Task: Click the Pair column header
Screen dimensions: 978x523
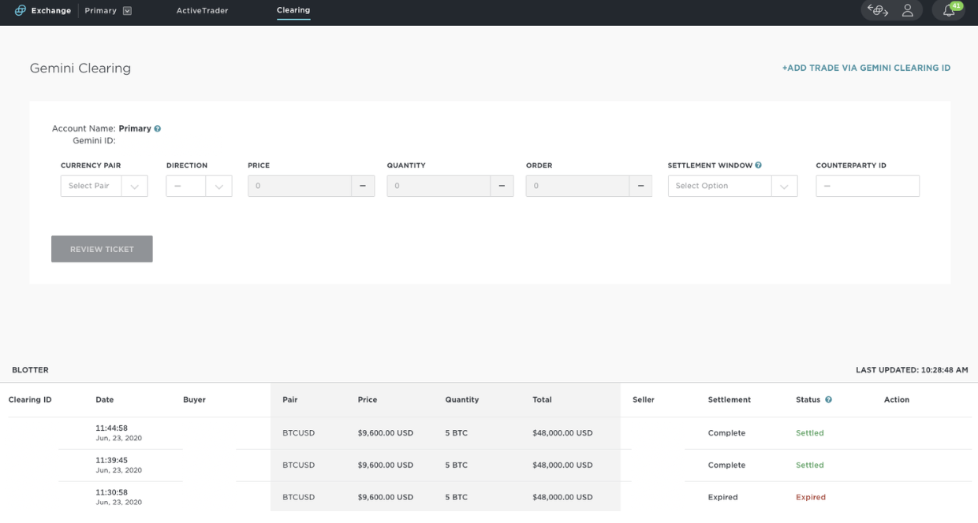Action: (x=289, y=399)
